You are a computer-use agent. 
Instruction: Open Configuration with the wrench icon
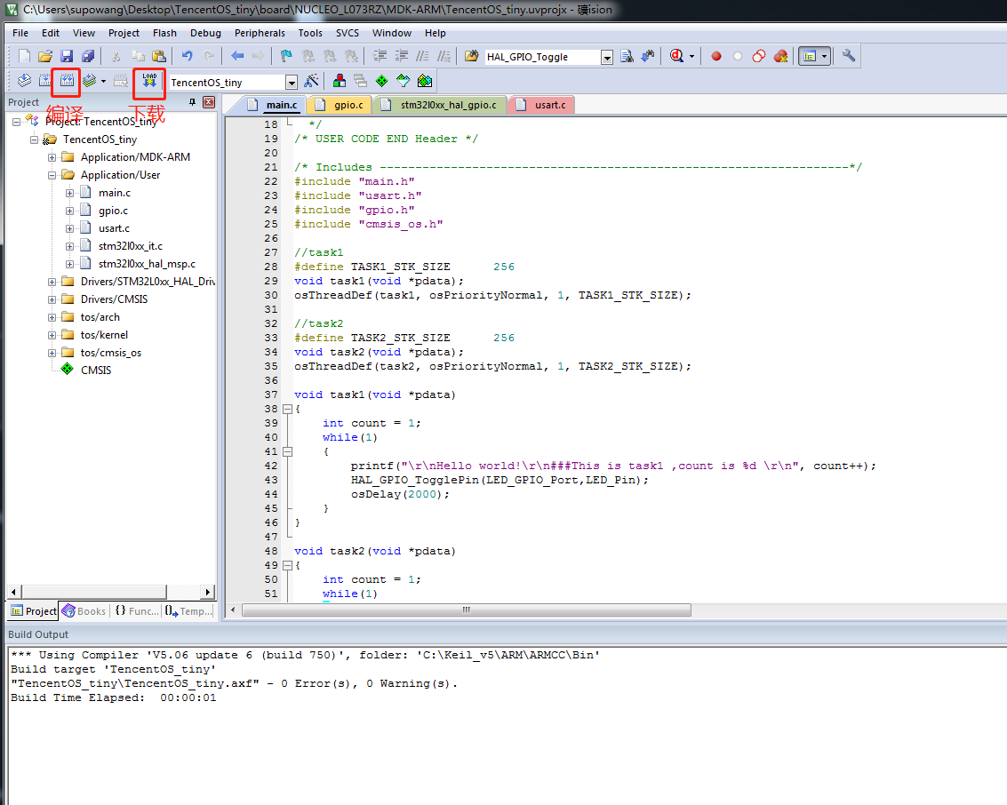coord(849,56)
